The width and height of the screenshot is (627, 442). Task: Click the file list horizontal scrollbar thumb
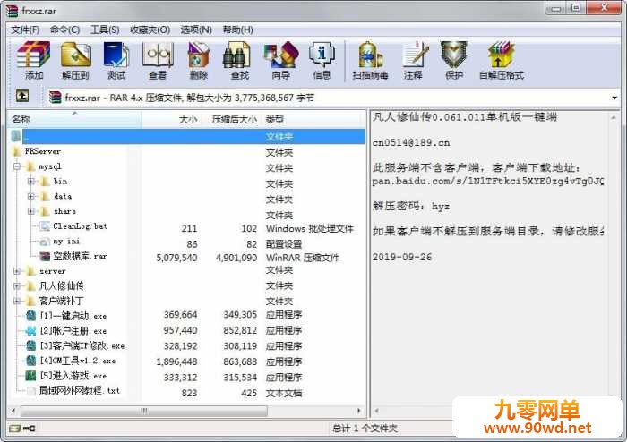point(144,411)
